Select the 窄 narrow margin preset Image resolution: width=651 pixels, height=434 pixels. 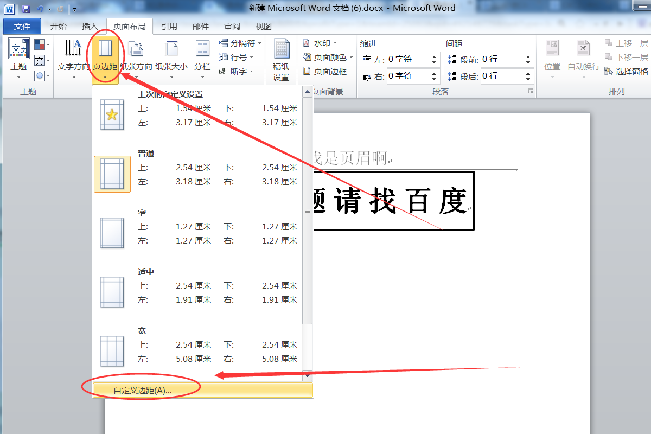(197, 233)
